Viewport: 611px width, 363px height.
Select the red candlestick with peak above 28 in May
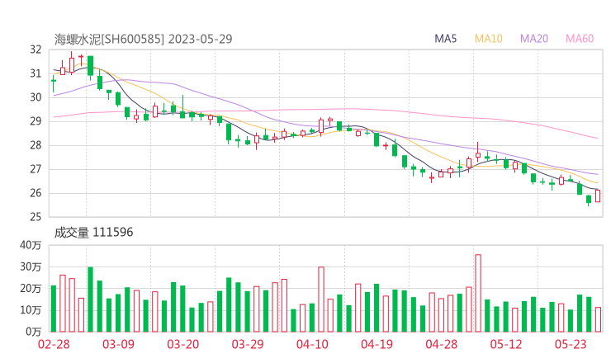(478, 153)
